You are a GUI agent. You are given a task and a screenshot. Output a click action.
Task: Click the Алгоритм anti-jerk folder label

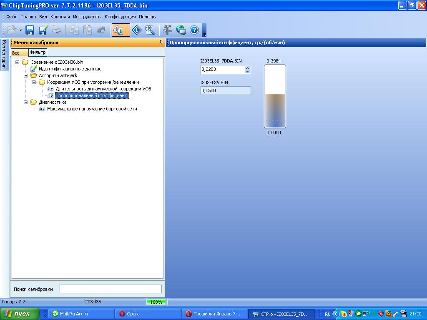(x=58, y=75)
